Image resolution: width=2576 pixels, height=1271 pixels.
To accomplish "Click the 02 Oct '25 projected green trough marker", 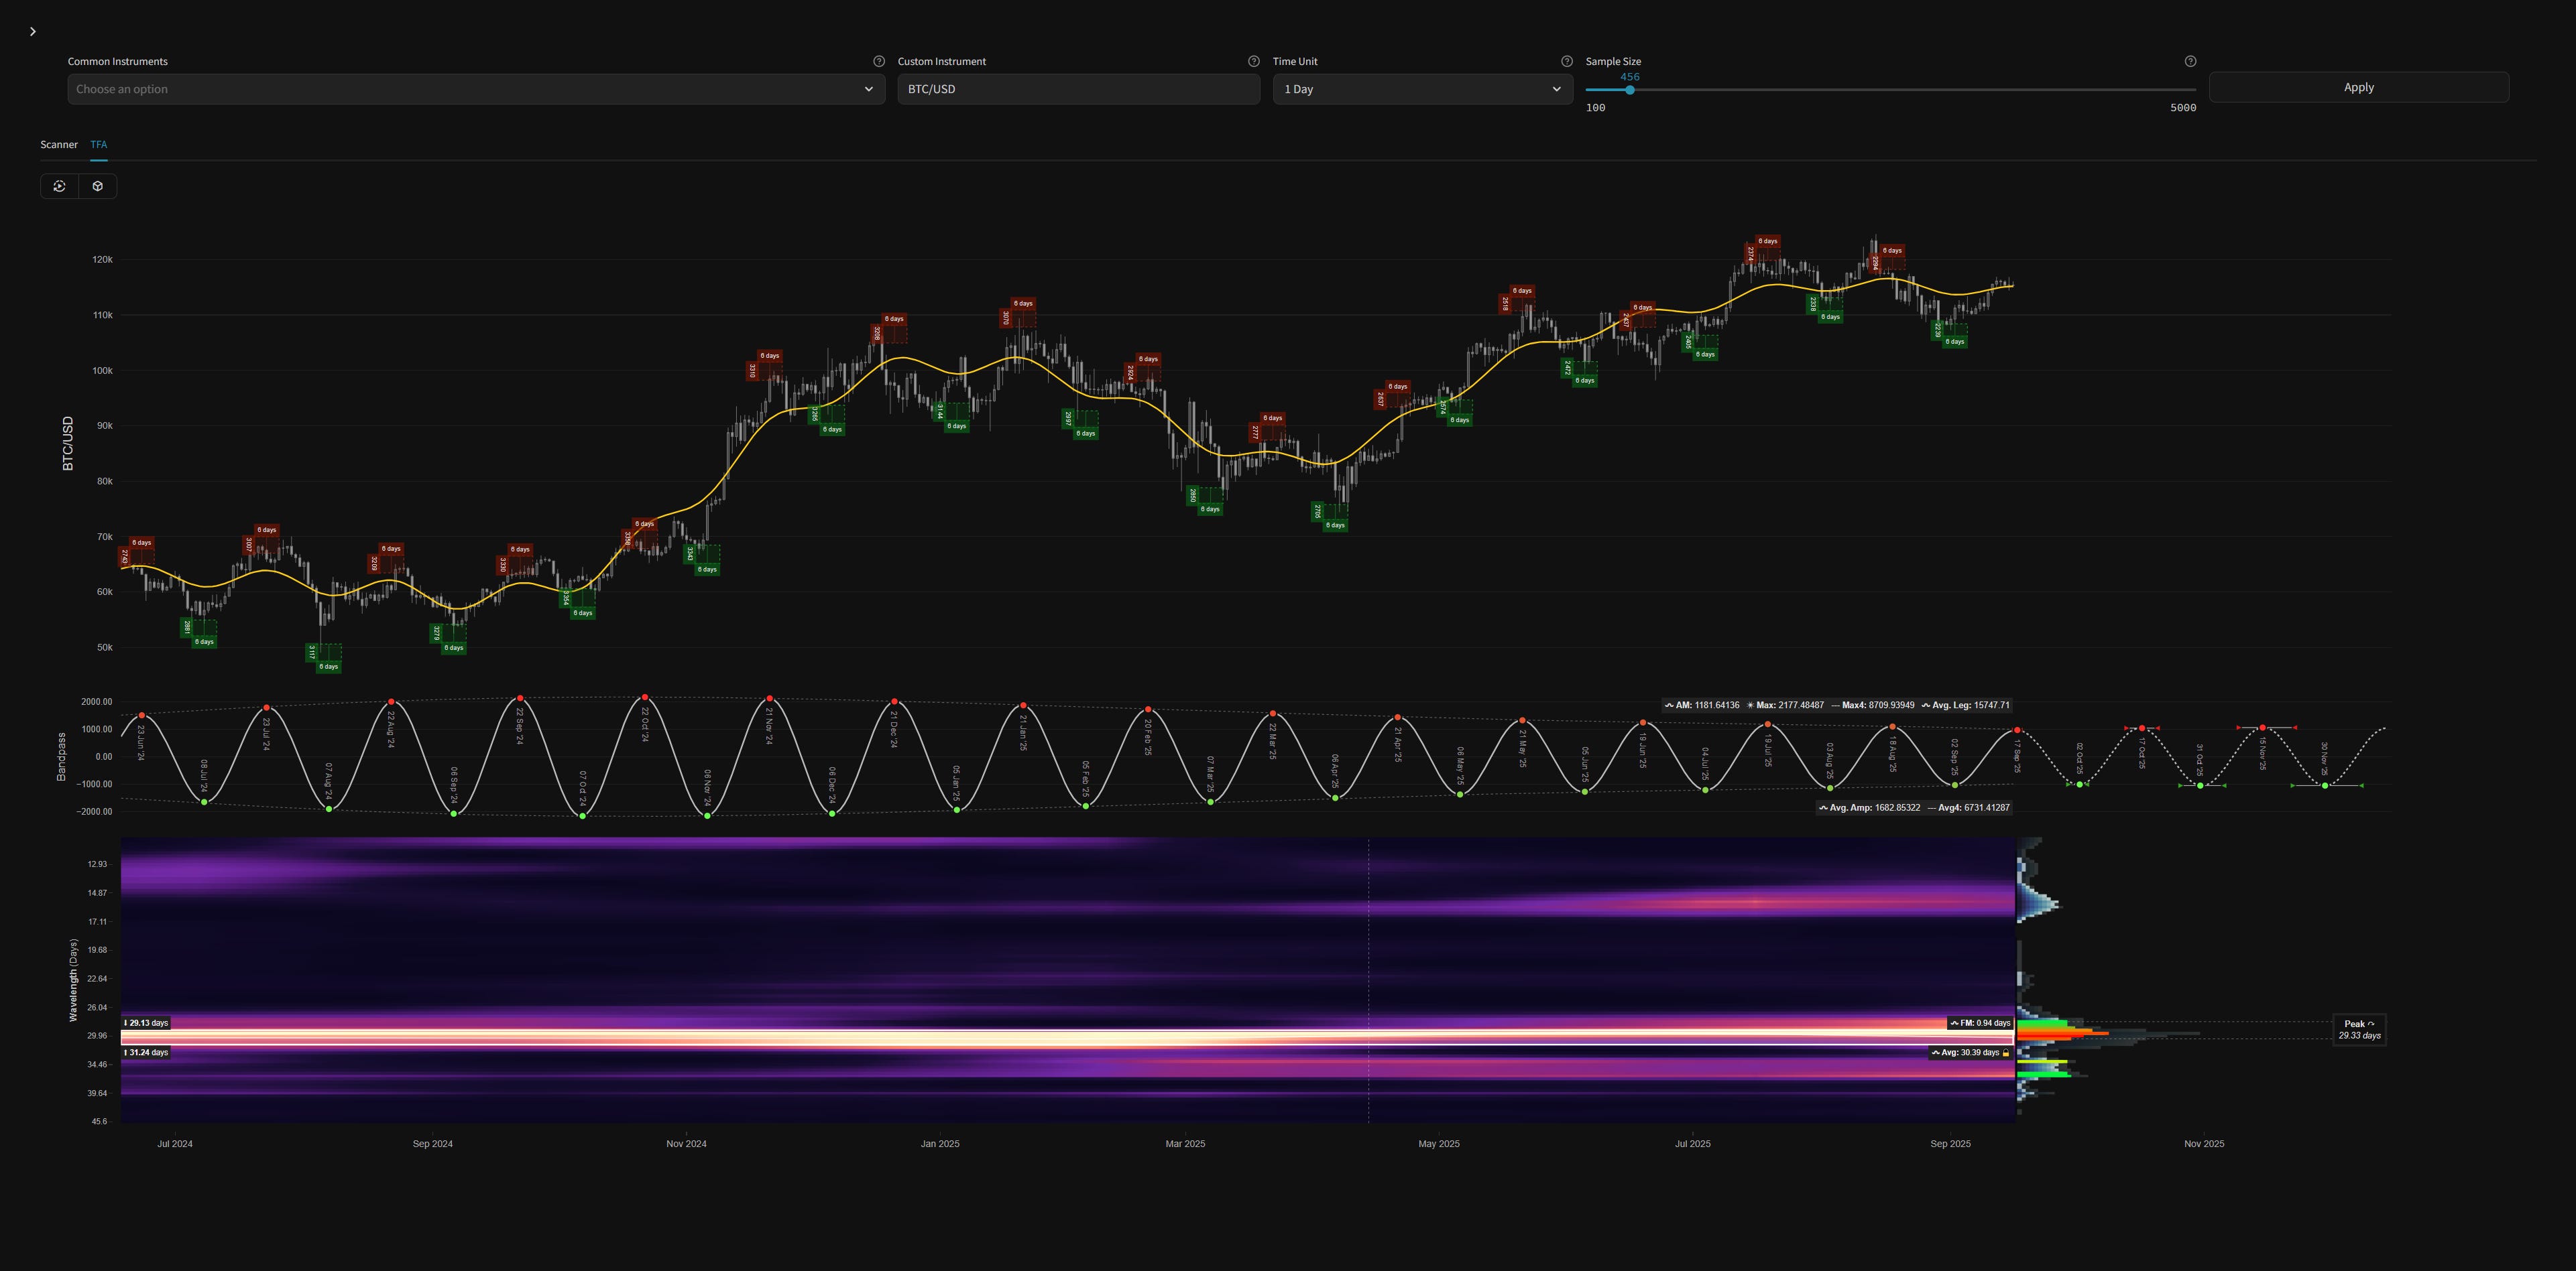I will point(2080,785).
